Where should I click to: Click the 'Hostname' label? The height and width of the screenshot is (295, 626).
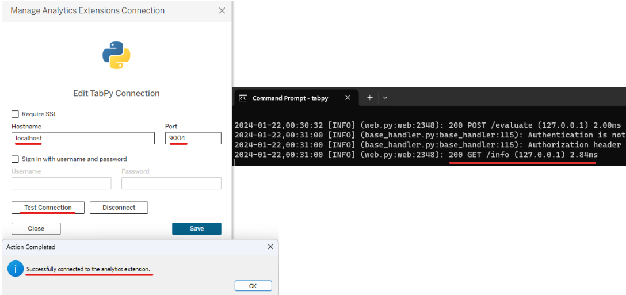[26, 126]
